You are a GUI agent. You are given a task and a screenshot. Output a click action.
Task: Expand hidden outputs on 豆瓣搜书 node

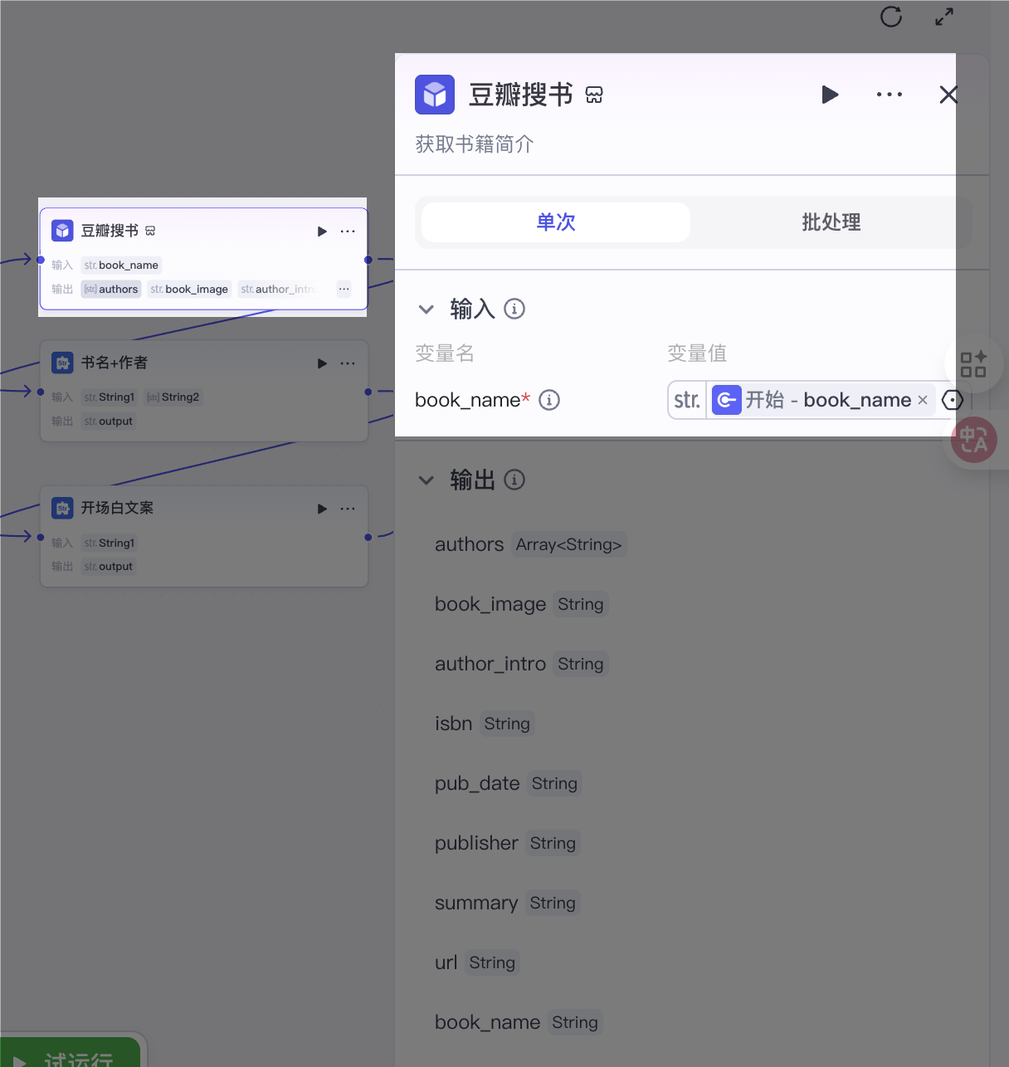pos(344,289)
